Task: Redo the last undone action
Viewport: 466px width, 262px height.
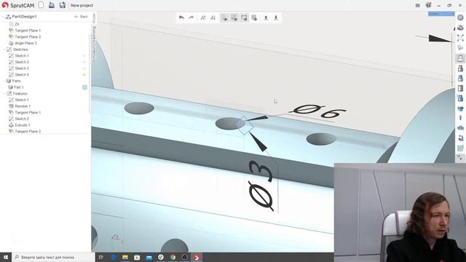Action: [191, 17]
